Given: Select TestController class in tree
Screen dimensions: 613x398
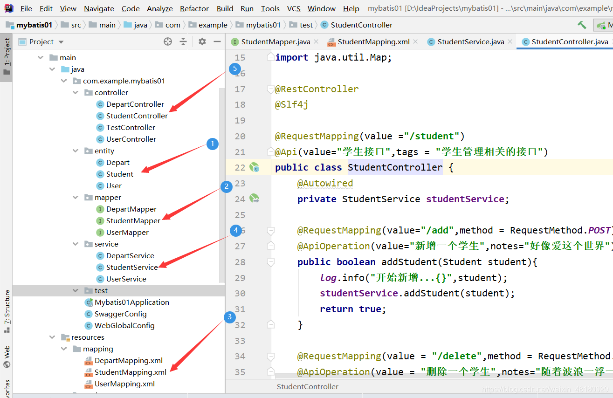Looking at the screenshot, I should [125, 127].
